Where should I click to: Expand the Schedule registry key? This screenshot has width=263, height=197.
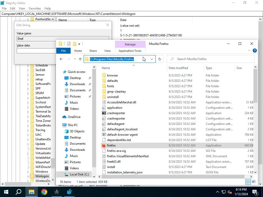pos(28,65)
